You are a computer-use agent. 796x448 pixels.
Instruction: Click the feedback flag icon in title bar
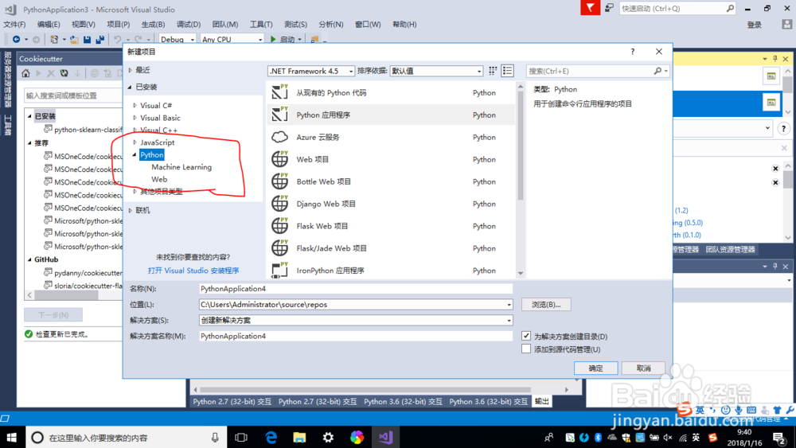590,8
